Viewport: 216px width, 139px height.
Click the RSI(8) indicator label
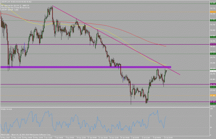point(6,109)
